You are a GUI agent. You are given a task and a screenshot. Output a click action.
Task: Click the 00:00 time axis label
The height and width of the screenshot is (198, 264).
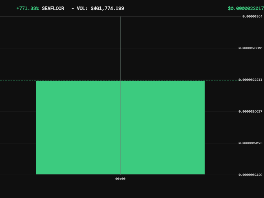click(x=120, y=179)
